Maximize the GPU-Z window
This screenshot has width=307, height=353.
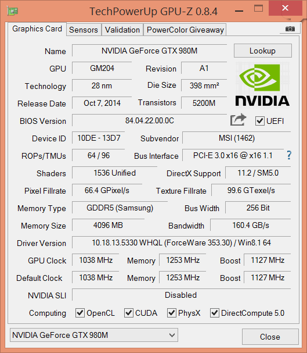258,9
